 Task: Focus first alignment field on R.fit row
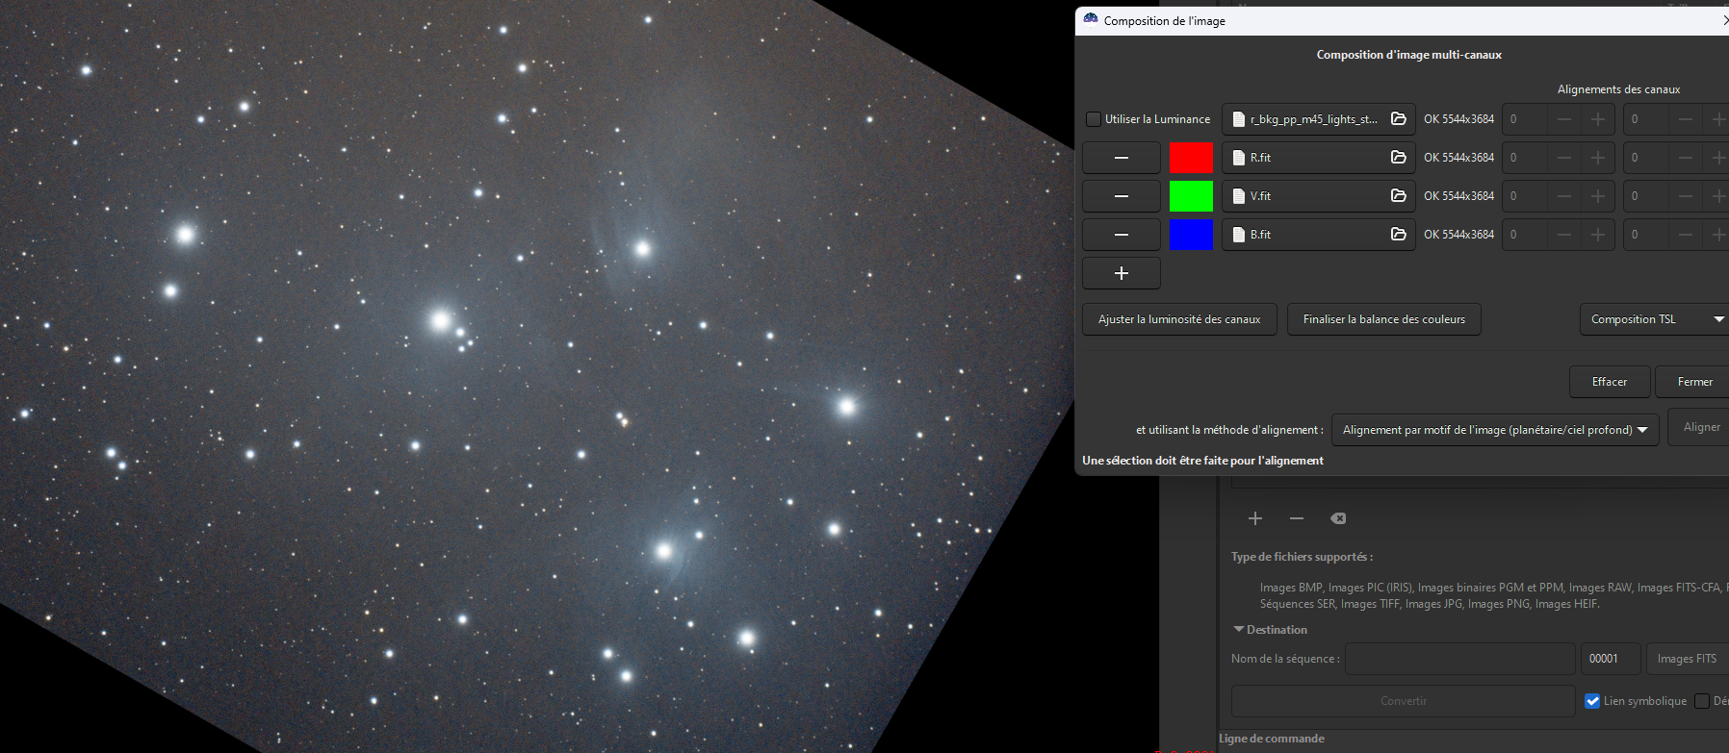(1525, 158)
